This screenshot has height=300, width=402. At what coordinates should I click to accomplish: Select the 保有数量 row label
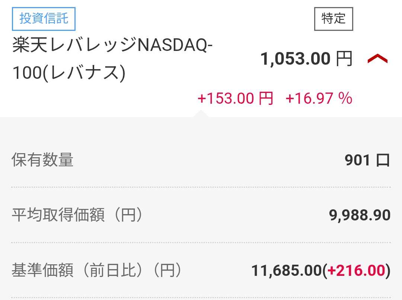point(43,160)
